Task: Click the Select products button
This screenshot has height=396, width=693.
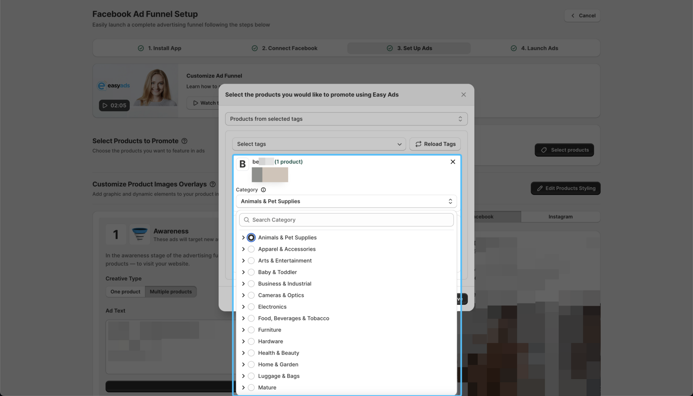Action: [x=564, y=150]
